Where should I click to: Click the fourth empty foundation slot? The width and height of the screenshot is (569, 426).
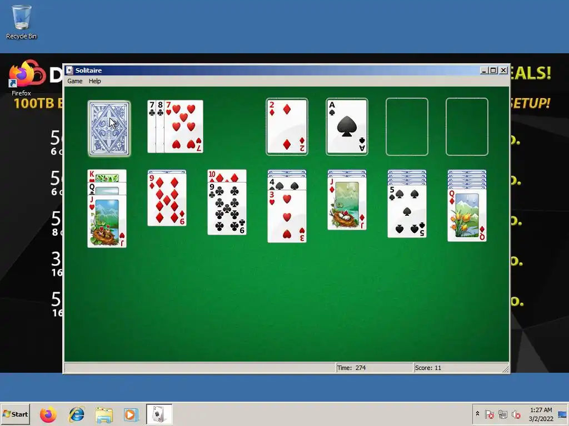point(467,127)
